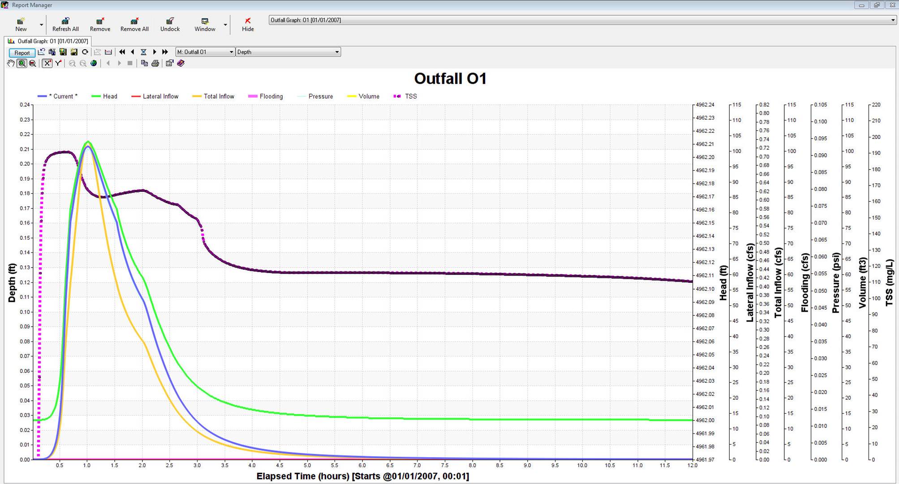Click the refresh graph circular arrow
Image resolution: width=899 pixels, height=484 pixels.
(85, 52)
